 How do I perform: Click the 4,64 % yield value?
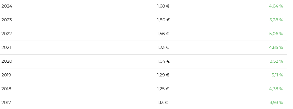pos(276,6)
